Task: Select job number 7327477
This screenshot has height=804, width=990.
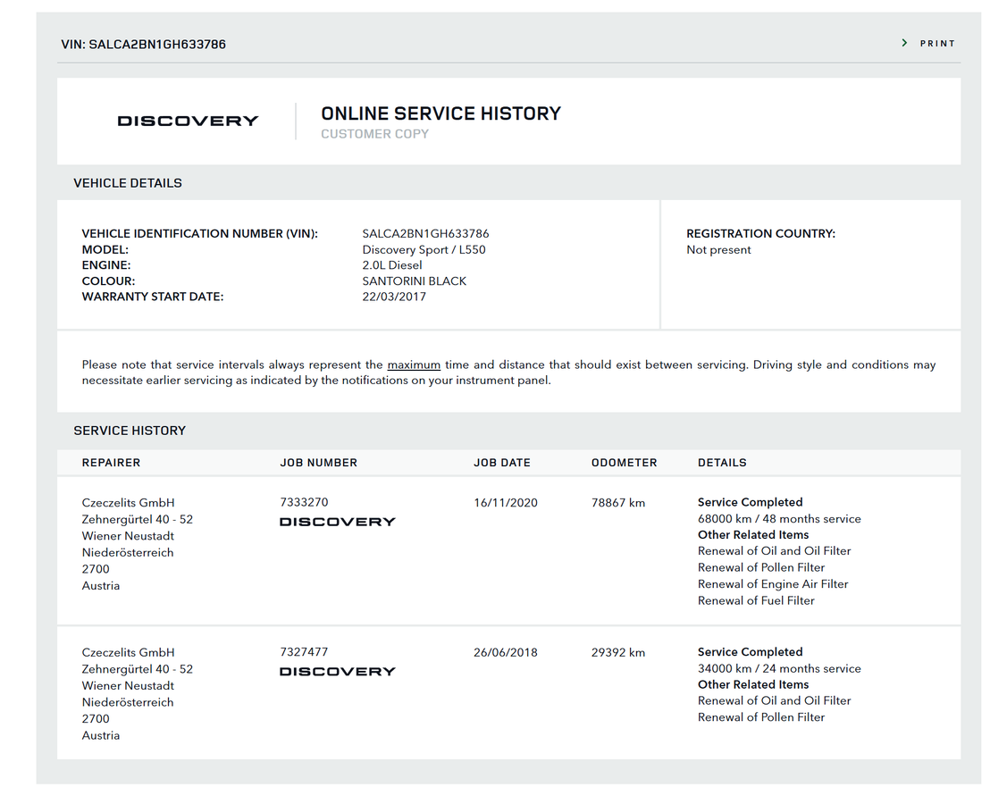Action: point(305,652)
